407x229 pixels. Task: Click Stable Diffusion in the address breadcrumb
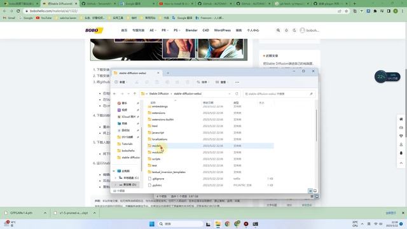(159, 94)
